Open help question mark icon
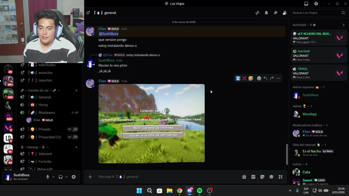This screenshot has width=349, height=196. click(316, 4)
